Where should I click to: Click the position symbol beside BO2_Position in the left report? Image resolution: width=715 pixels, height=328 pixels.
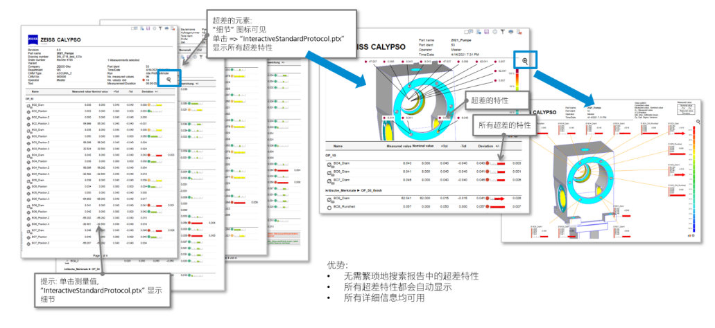click(28, 112)
